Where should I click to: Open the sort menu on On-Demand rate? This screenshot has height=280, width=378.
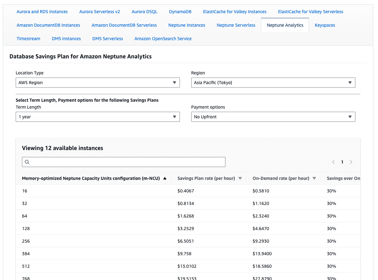(x=314, y=178)
